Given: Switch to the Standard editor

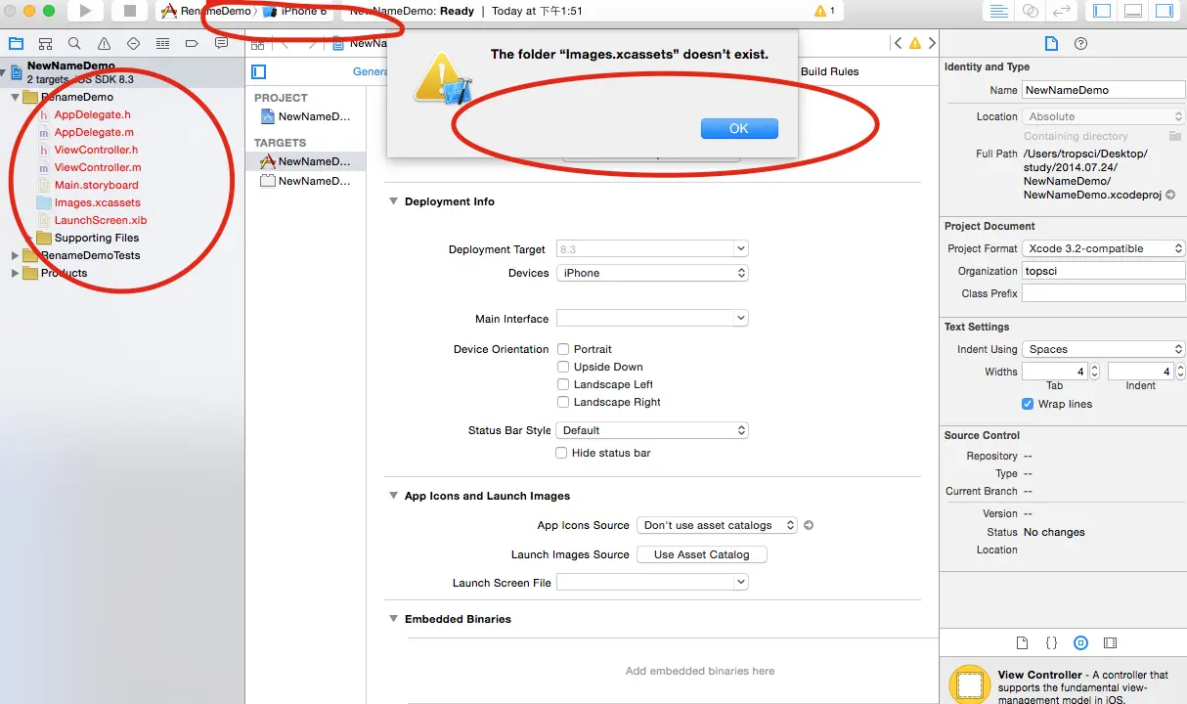Looking at the screenshot, I should pos(999,11).
